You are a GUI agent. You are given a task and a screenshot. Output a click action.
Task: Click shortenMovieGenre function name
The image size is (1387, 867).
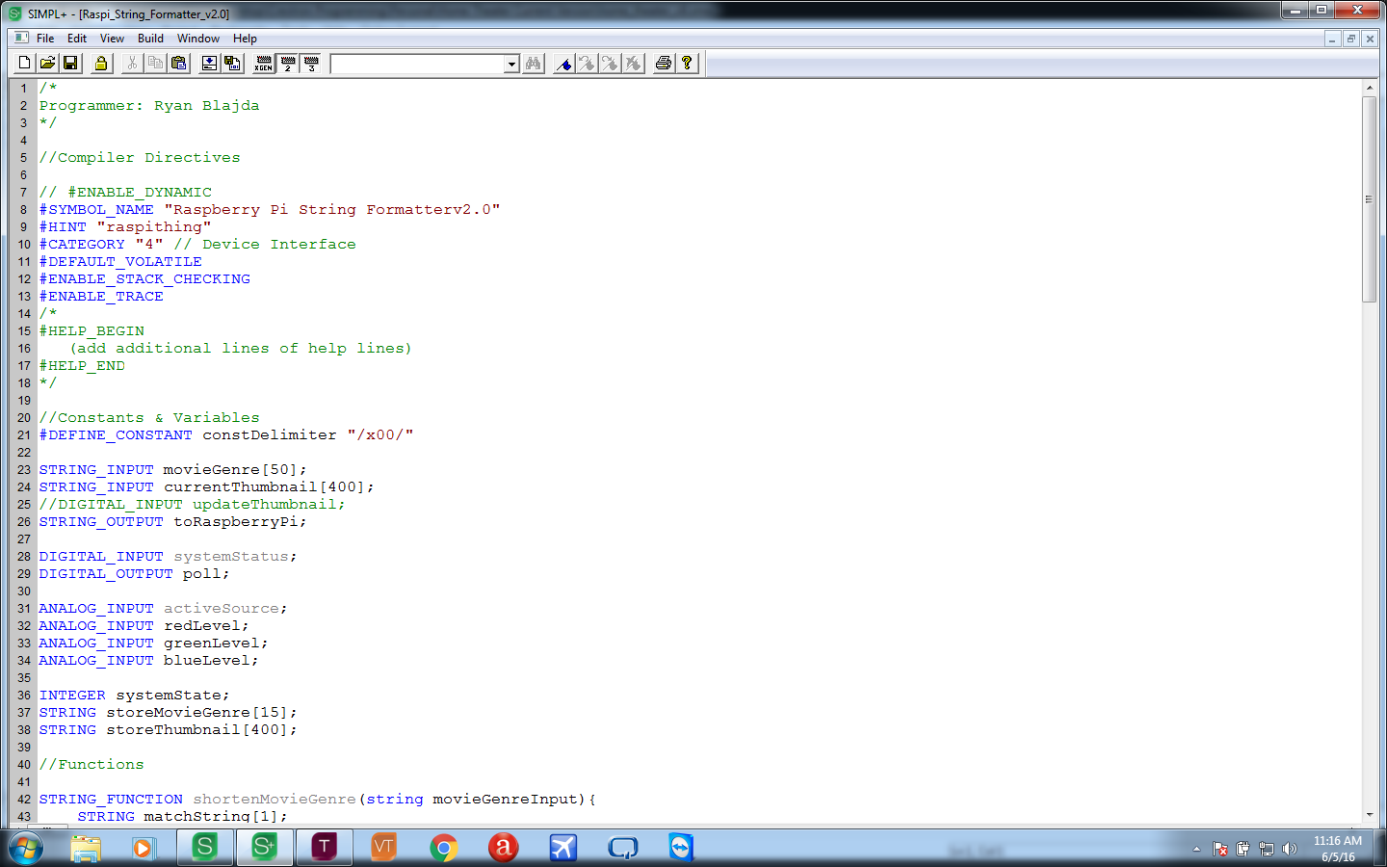(275, 799)
